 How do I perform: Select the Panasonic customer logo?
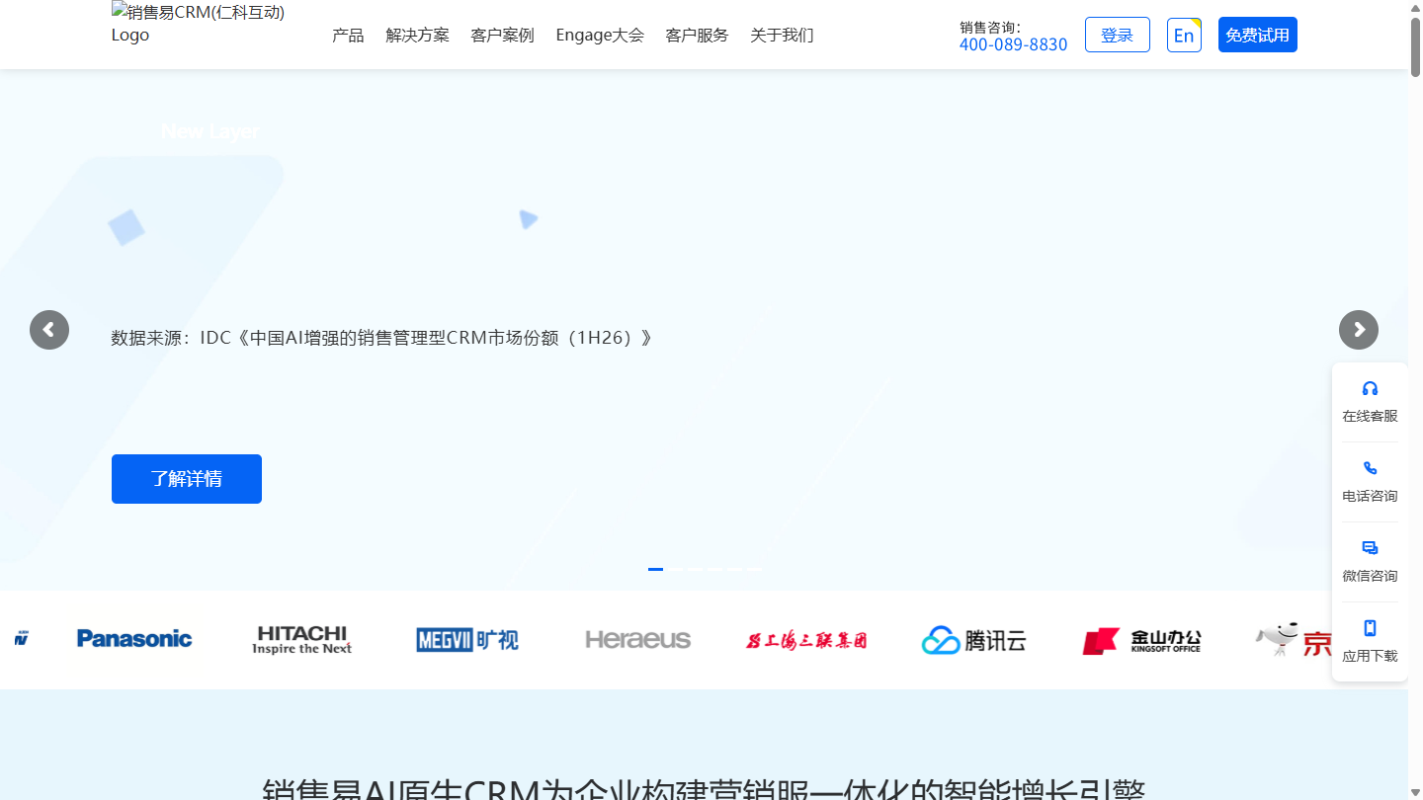[134, 639]
